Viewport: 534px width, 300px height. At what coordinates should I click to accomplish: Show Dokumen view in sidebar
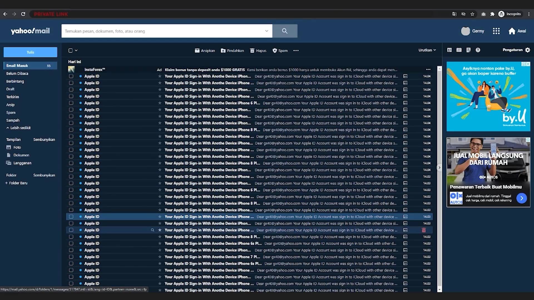point(18,155)
